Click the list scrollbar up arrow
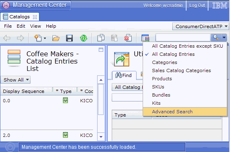This screenshot has width=230, height=152. (101, 80)
